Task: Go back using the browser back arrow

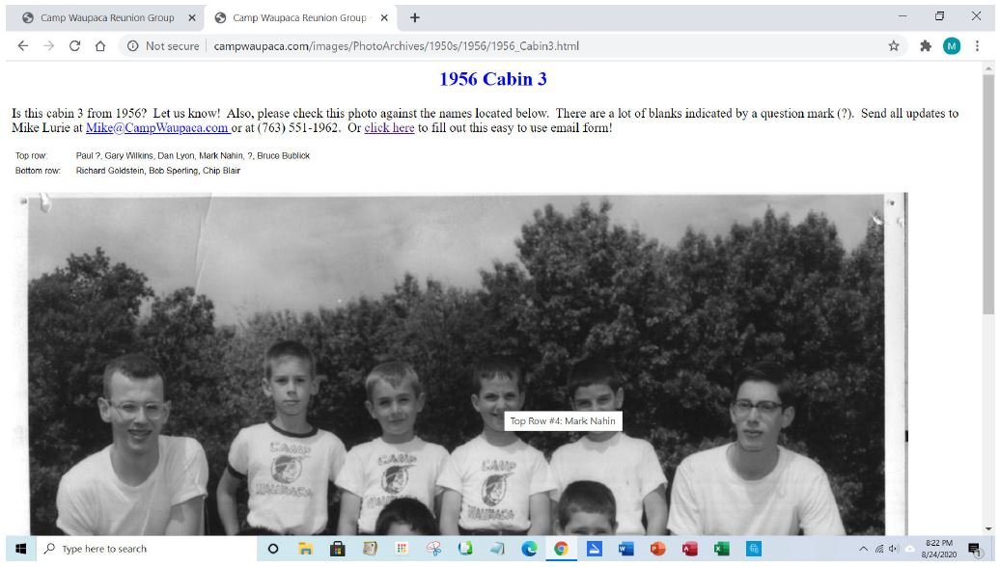Action: [23, 46]
